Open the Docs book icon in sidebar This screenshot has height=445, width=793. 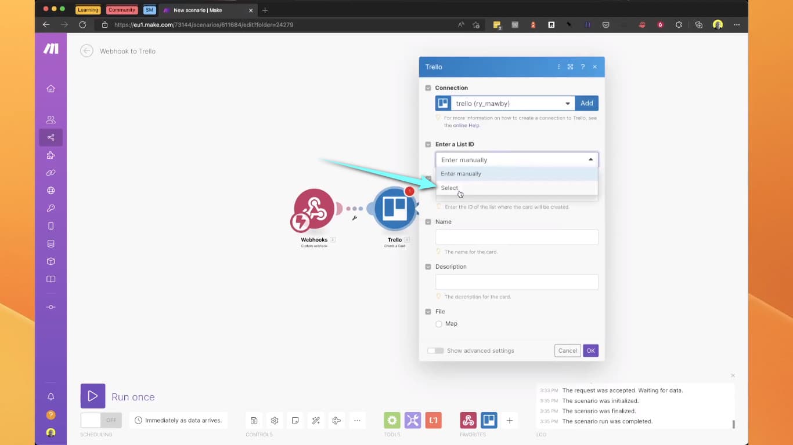point(51,279)
